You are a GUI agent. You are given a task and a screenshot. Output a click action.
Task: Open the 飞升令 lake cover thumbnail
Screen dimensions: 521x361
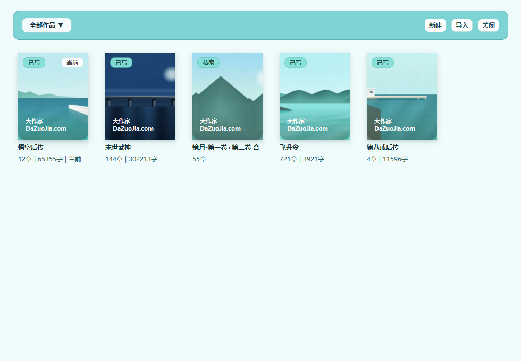click(315, 96)
